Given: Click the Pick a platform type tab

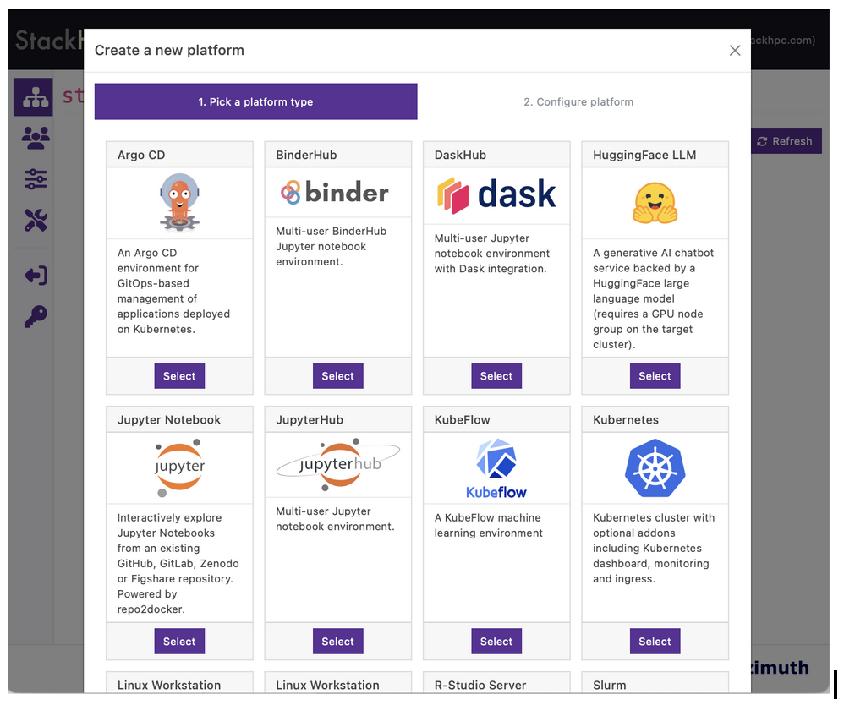Looking at the screenshot, I should point(255,101).
